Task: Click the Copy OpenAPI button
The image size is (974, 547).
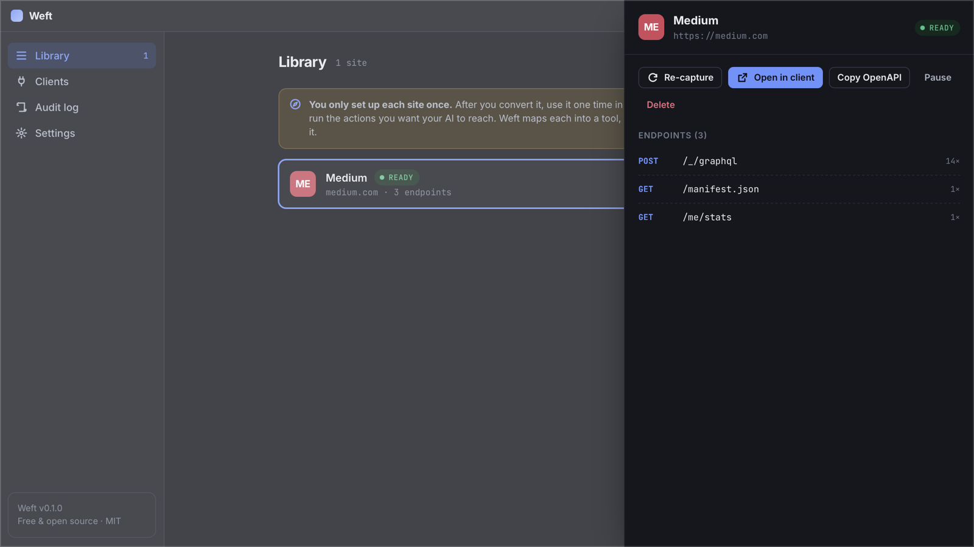Action: pyautogui.click(x=869, y=77)
